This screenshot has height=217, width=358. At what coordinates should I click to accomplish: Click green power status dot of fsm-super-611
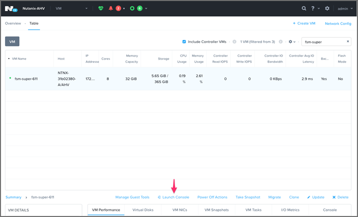[10, 78]
